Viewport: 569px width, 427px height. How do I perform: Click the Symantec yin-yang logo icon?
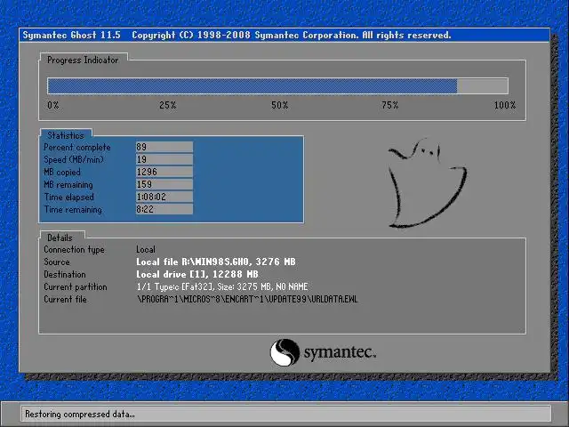coord(284,352)
